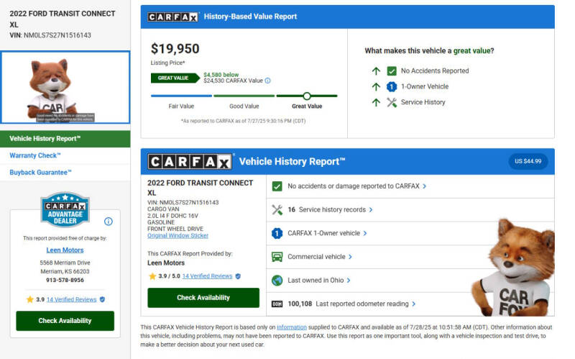Viewport: 575px width, 359px height.
Task: Expand the Last owned in Ohio row
Action: click(x=318, y=281)
